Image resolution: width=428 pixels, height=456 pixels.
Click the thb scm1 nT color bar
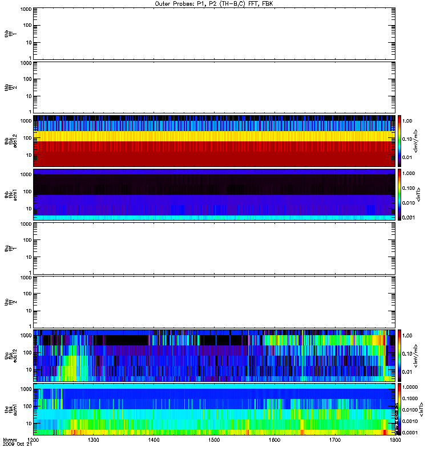coord(399,194)
